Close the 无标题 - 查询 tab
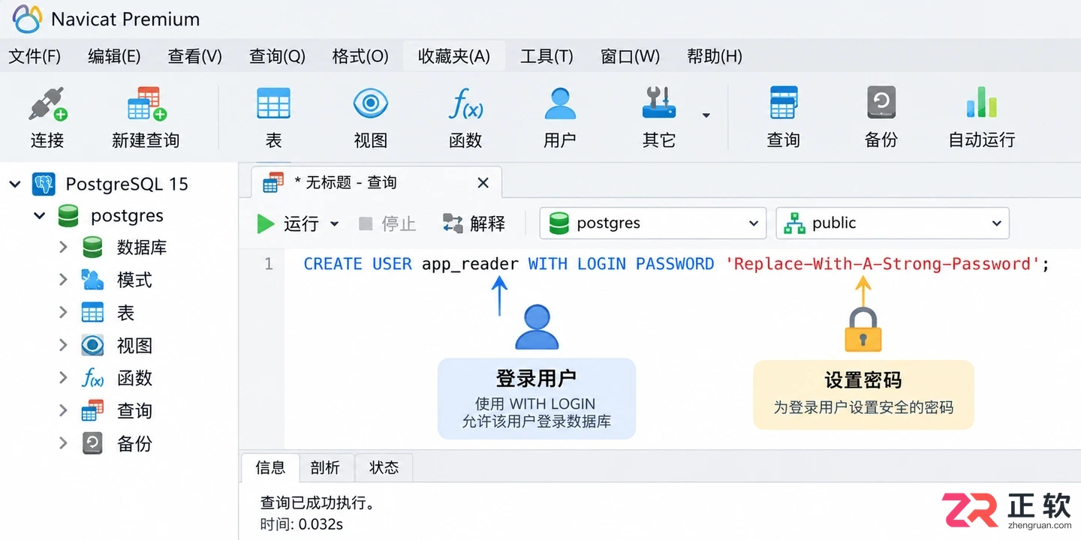The height and width of the screenshot is (540, 1081). point(483,182)
